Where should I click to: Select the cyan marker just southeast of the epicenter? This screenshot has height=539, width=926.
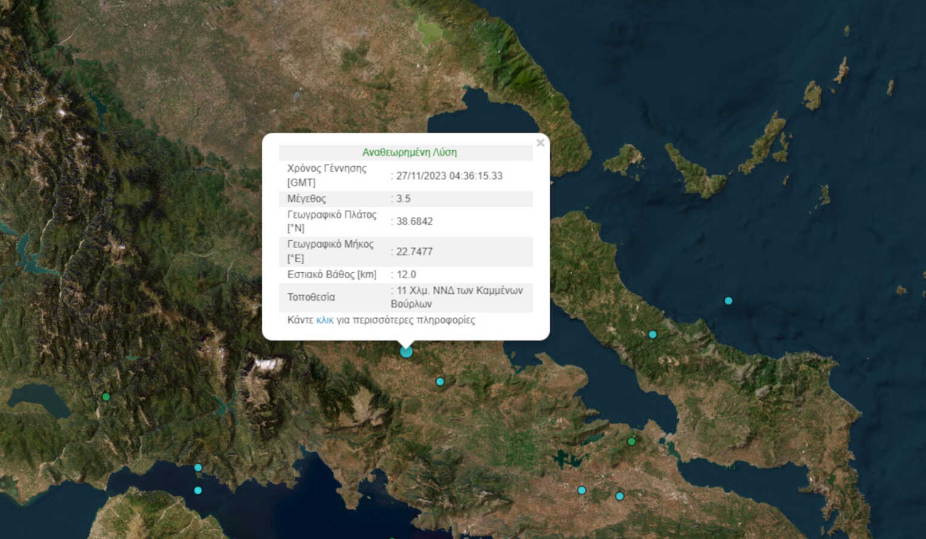(x=440, y=381)
